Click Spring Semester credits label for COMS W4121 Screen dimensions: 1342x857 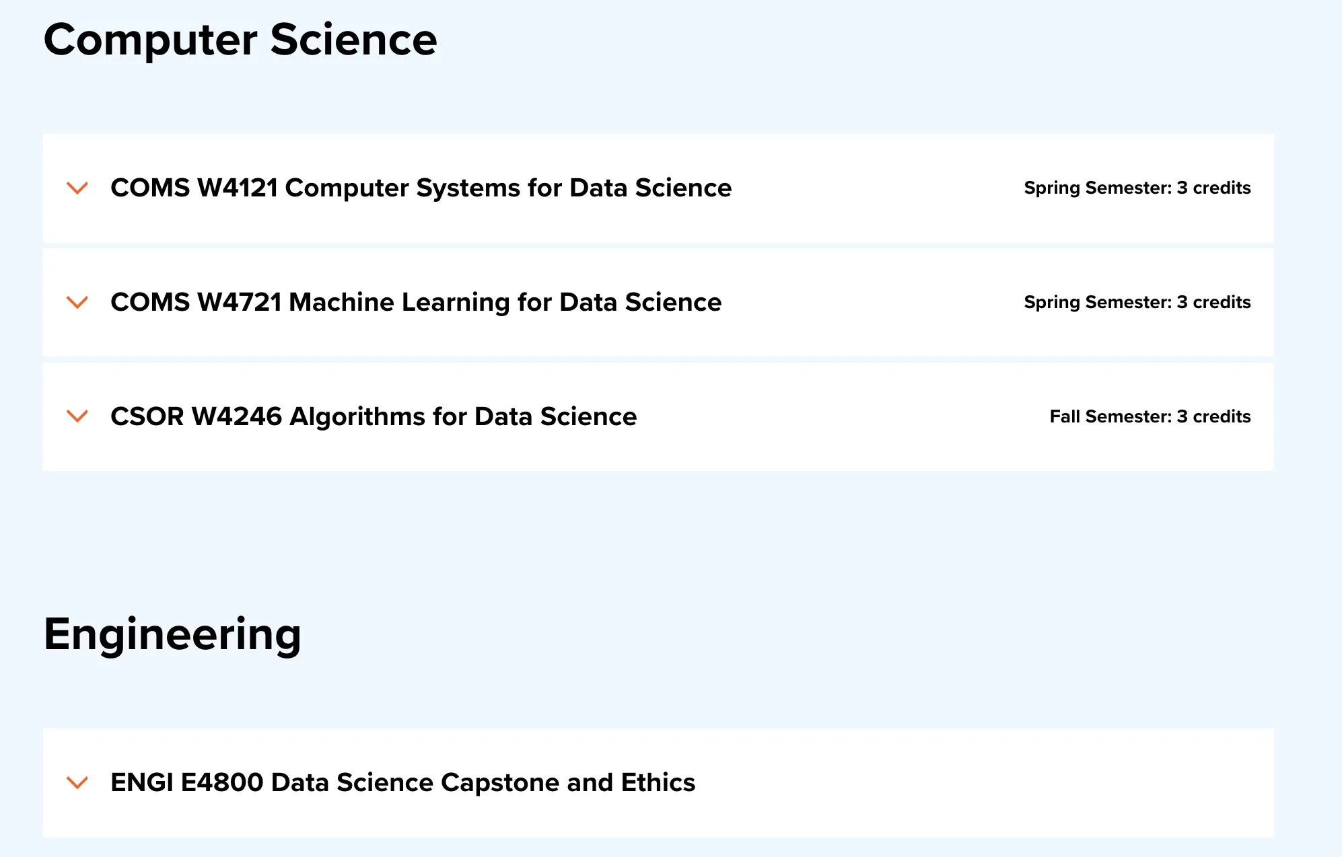1137,188
